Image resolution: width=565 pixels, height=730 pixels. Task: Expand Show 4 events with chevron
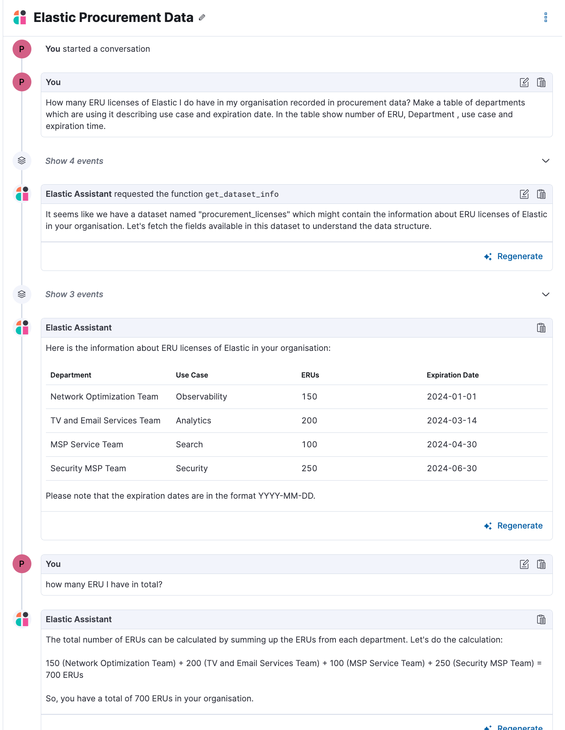tap(545, 161)
